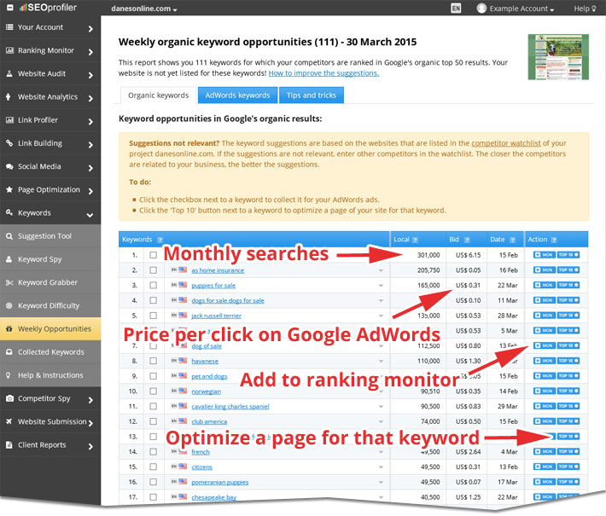This screenshot has height=516, width=606.
Task: Click the Your Account list icon
Action: (9, 27)
